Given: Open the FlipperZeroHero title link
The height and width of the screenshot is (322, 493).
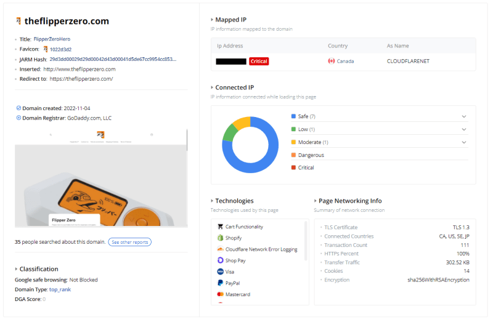Looking at the screenshot, I should [52, 39].
